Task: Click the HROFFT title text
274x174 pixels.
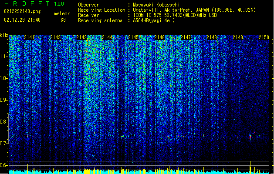Action: (x=27, y=3)
